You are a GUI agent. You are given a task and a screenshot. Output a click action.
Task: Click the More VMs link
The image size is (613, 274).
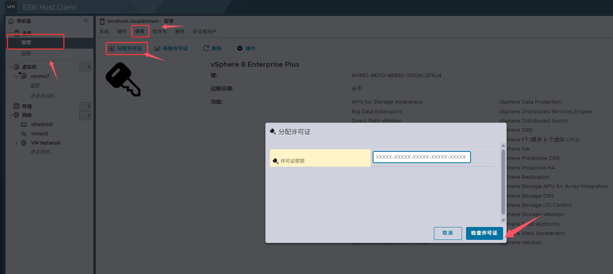tap(45, 96)
